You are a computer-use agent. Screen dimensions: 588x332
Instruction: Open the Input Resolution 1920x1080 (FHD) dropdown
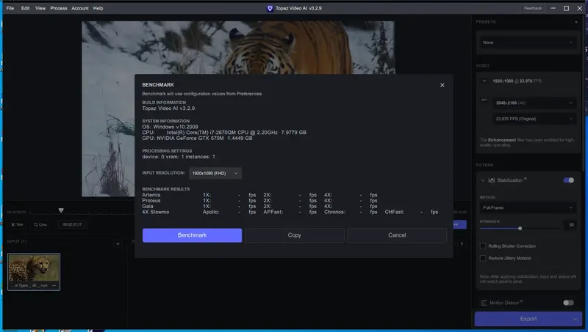tap(215, 173)
